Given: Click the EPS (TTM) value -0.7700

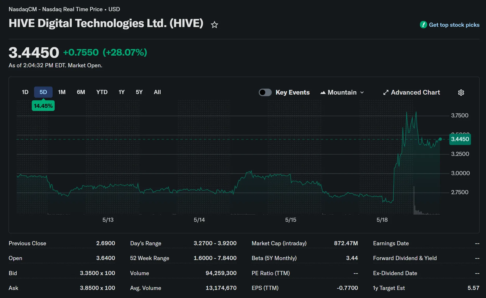Looking at the screenshot, I should tap(347, 288).
